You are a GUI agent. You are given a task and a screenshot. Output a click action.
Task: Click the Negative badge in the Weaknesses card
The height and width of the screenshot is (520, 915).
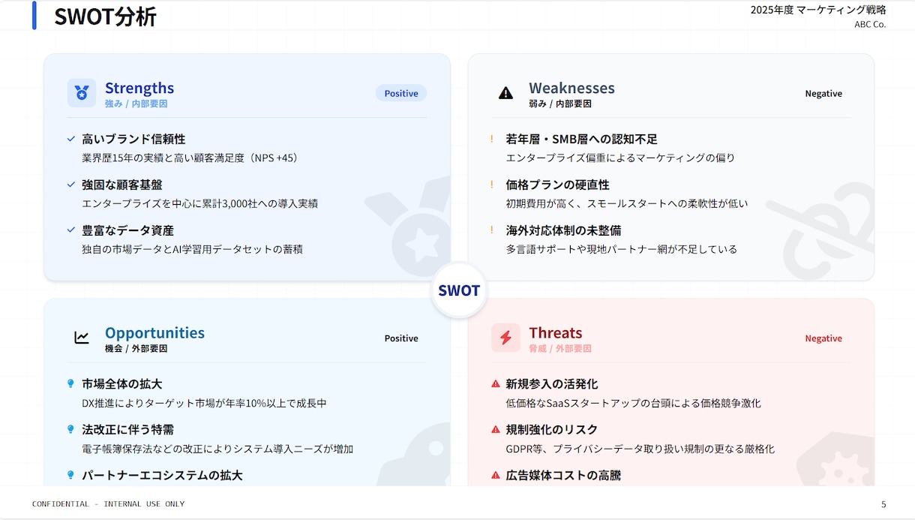point(823,93)
